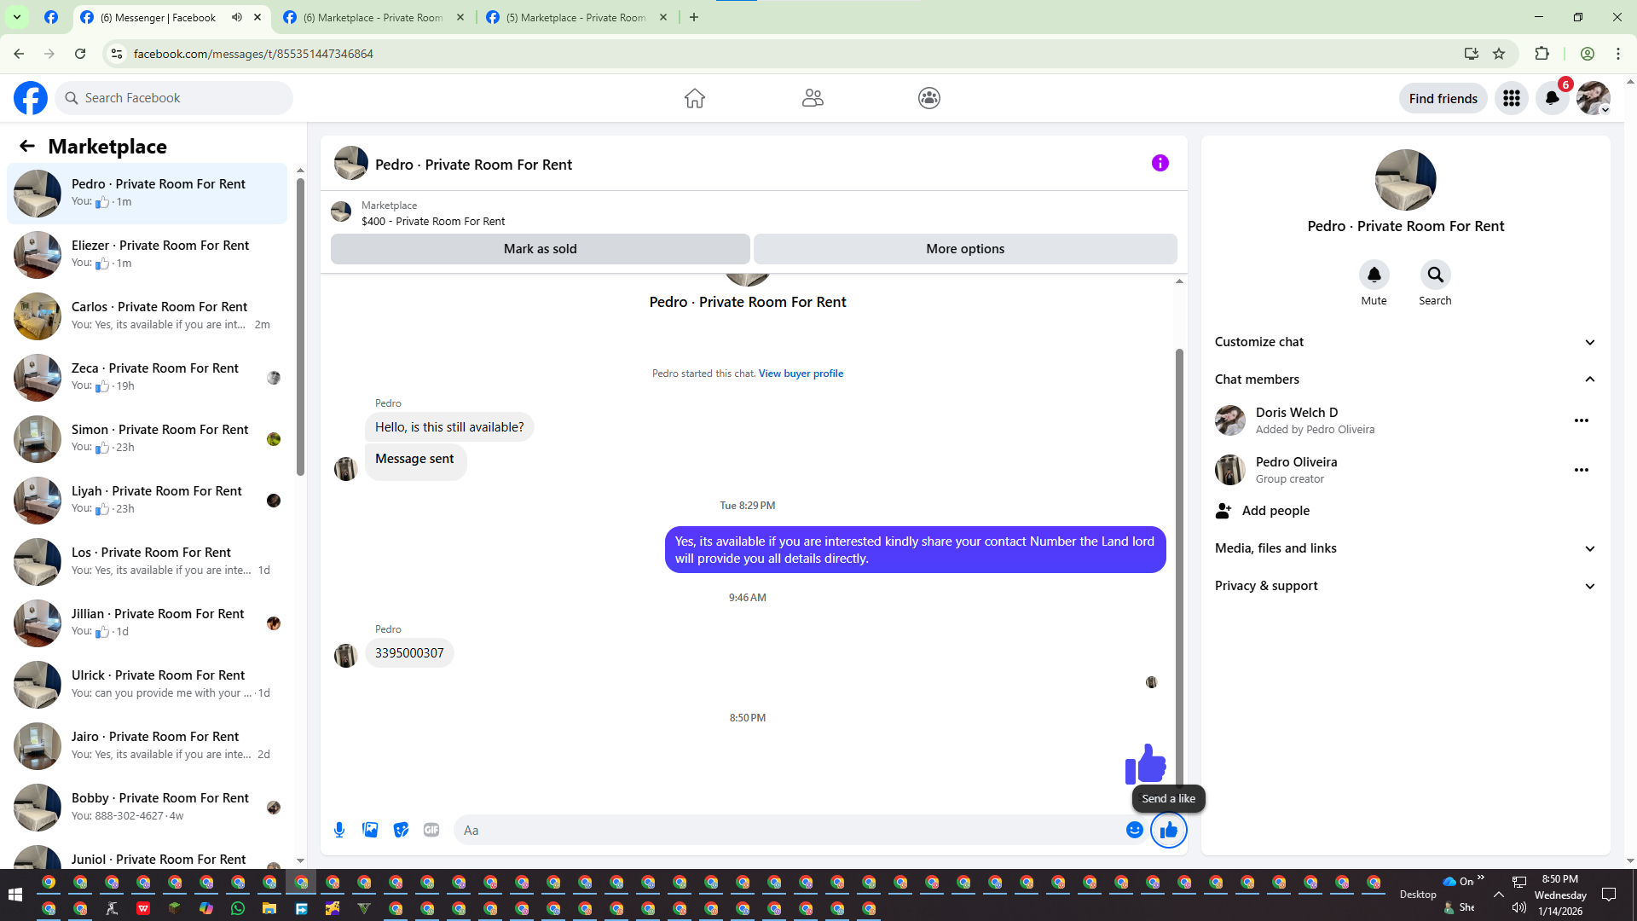Viewport: 1637px width, 921px height.
Task: Click the conversation list scrollbar
Action: (300, 324)
